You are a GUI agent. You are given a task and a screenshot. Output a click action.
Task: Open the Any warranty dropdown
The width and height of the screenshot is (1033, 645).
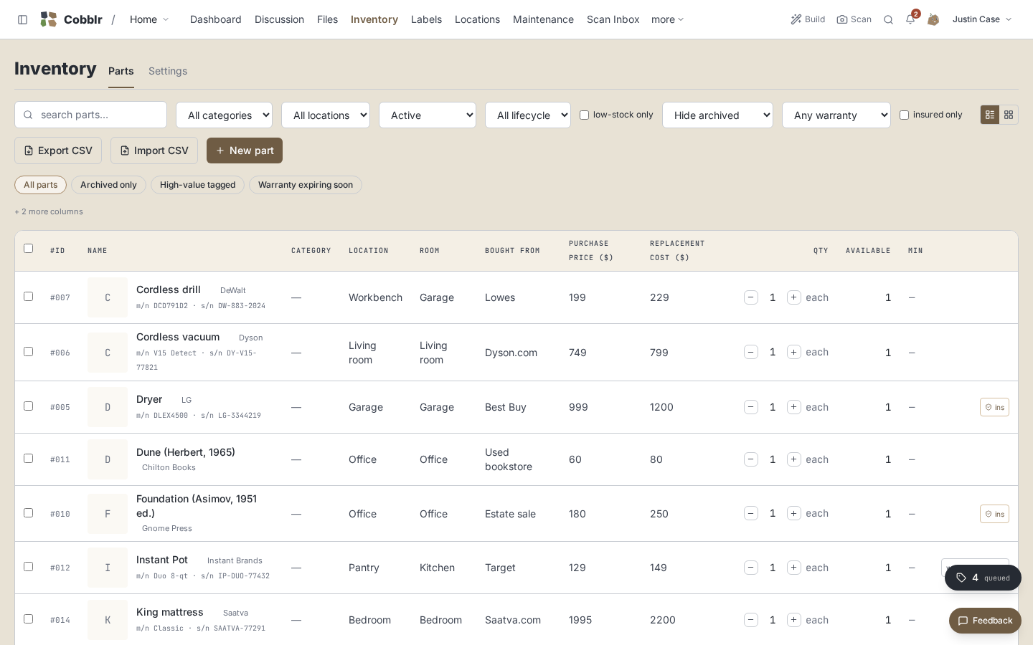click(x=836, y=115)
